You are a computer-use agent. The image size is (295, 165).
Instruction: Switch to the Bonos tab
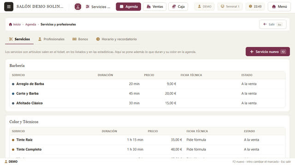tap(80, 39)
